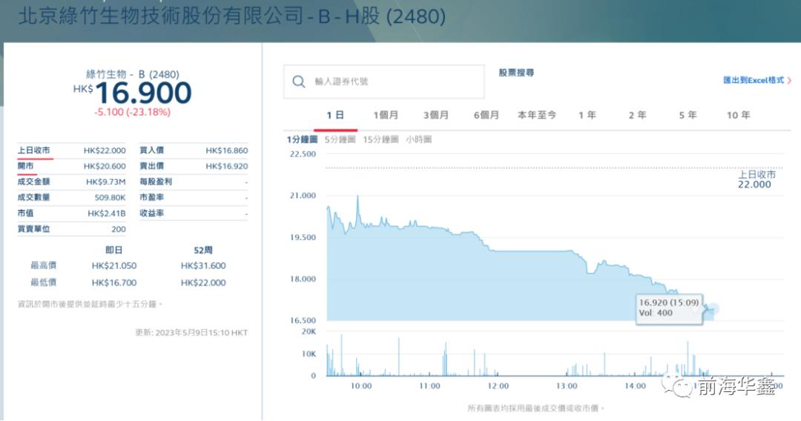801x421 pixels.
Task: Export data via 匯出到Excel格式 link
Action: tap(753, 80)
